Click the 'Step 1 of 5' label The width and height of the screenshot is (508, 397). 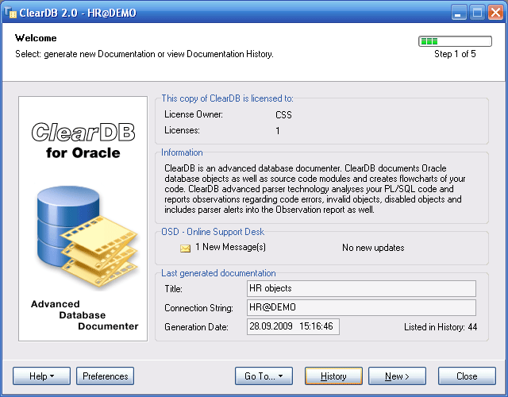455,54
